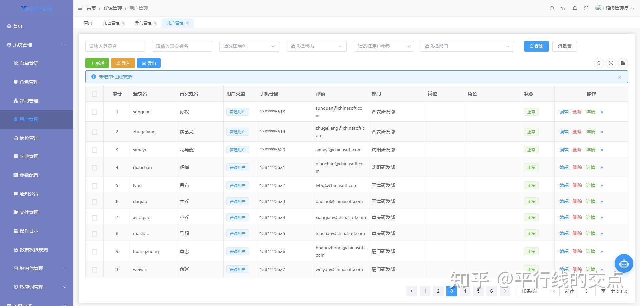Viewport: 640px width, 306px height.
Task: Select checkbox for simayi row
Action: tap(94, 150)
